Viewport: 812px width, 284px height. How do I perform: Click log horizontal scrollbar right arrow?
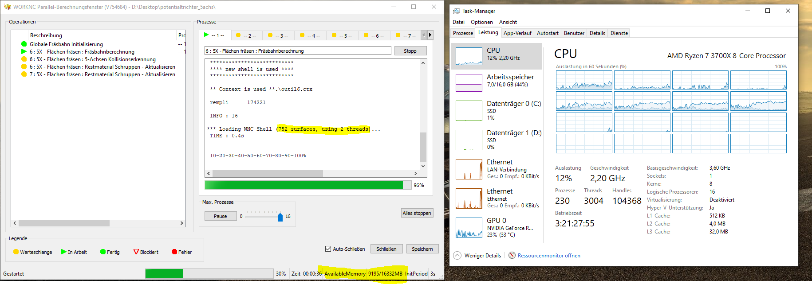point(416,173)
